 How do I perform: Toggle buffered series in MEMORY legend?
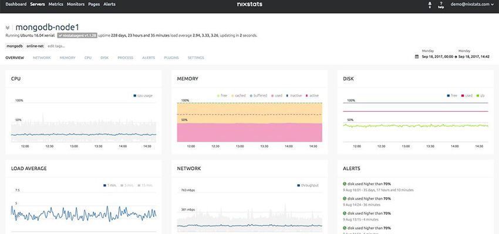[258, 95]
